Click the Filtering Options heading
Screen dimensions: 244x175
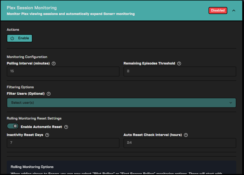click(20, 87)
